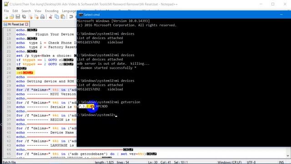
Task: Click 'REGION is' echo line 37
Action: coord(46,120)
